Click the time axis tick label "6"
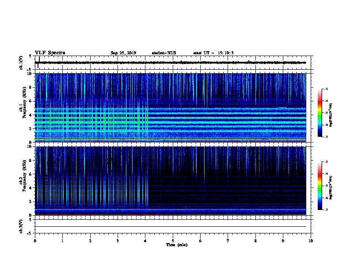 [200, 241]
